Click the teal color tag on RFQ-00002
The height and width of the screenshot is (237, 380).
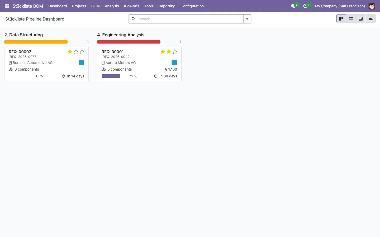(82, 62)
